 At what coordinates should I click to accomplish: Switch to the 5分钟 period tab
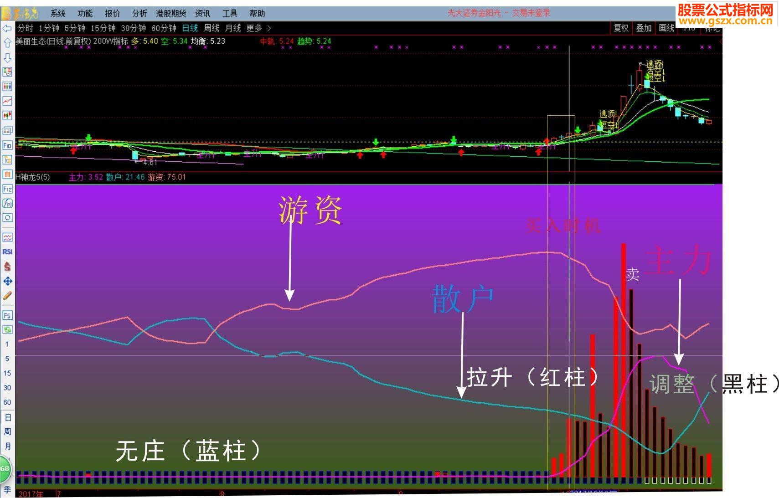pos(75,28)
